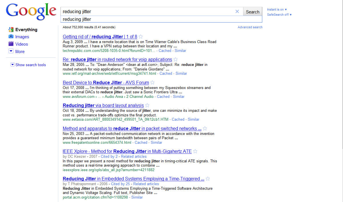
Task: Clear the search box with the X
Action: 237,12
